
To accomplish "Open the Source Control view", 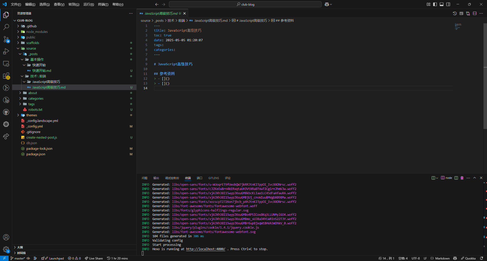I will (x=6, y=39).
